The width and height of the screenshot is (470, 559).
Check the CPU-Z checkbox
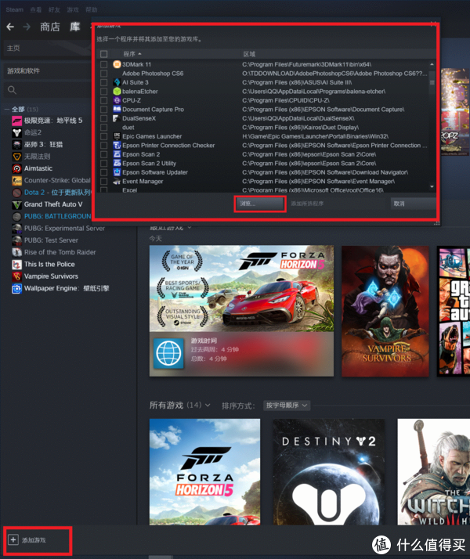(x=103, y=100)
